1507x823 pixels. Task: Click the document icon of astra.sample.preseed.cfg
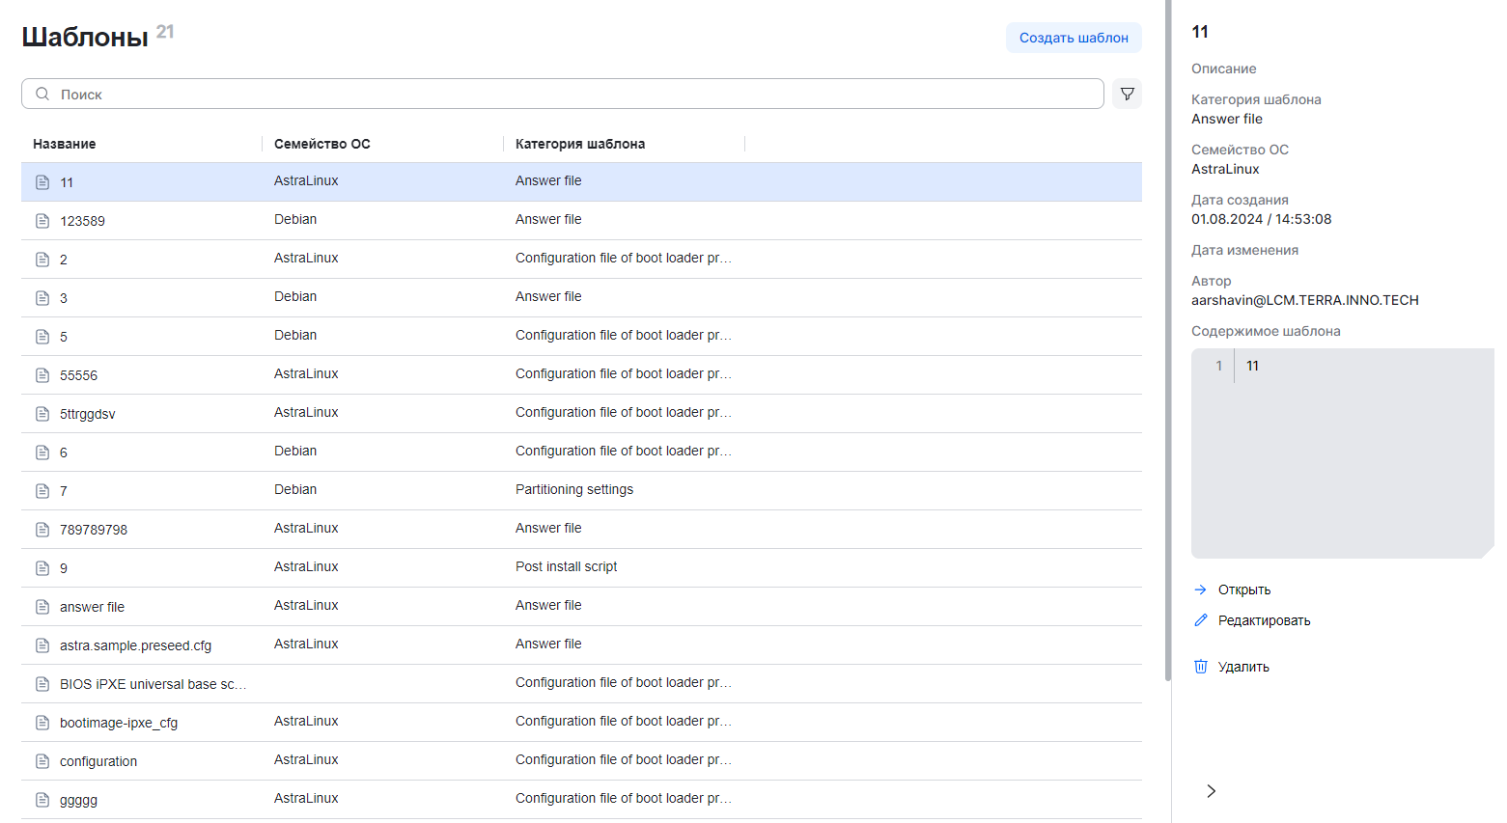coord(42,645)
